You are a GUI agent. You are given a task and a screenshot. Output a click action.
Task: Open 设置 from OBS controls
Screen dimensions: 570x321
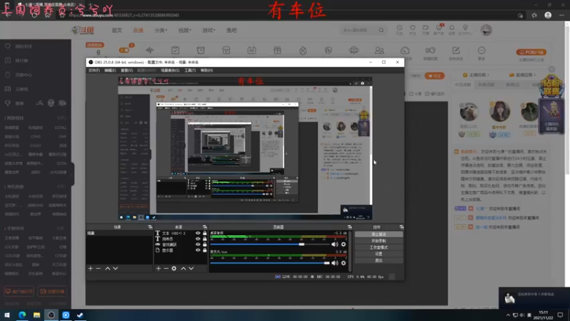click(378, 254)
